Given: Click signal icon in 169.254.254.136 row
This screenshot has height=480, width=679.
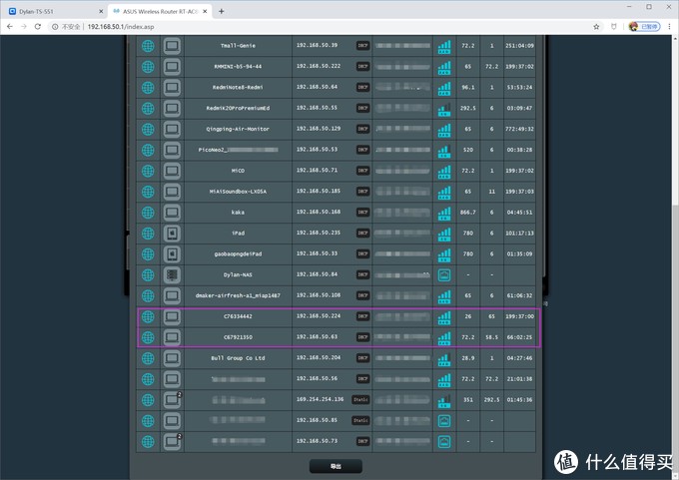Looking at the screenshot, I should point(444,400).
